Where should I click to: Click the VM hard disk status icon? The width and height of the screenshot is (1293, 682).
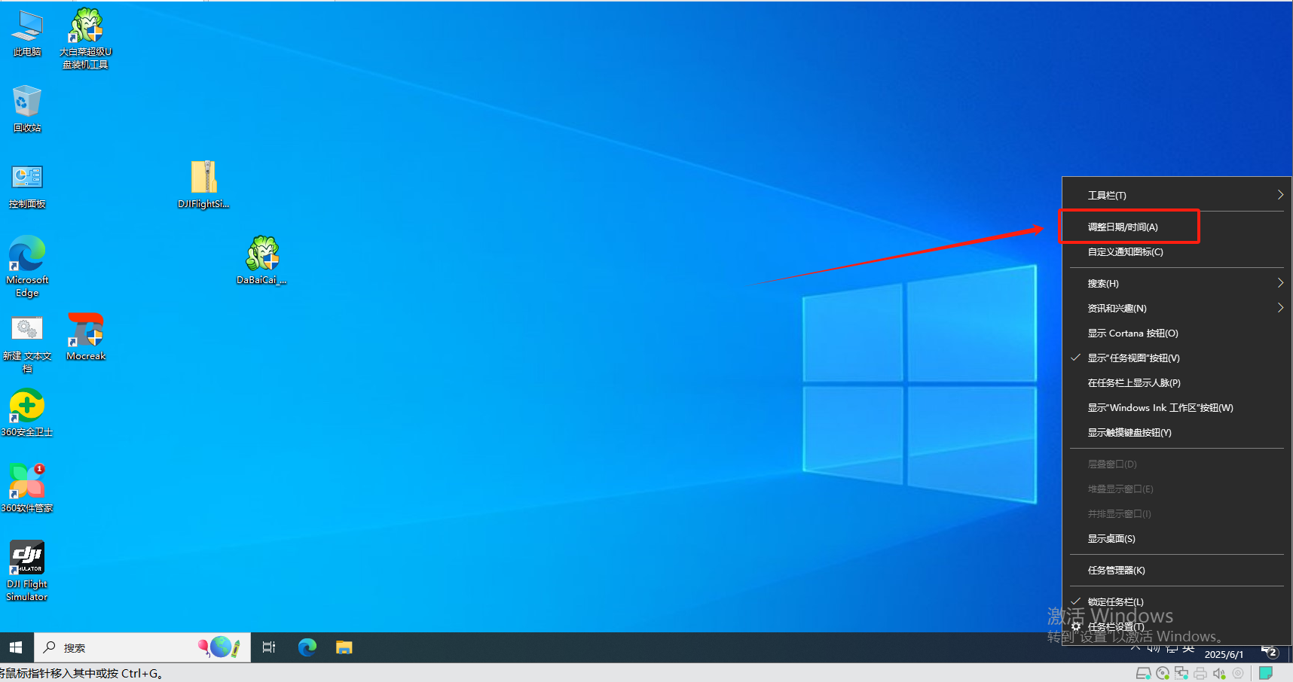pos(1143,673)
